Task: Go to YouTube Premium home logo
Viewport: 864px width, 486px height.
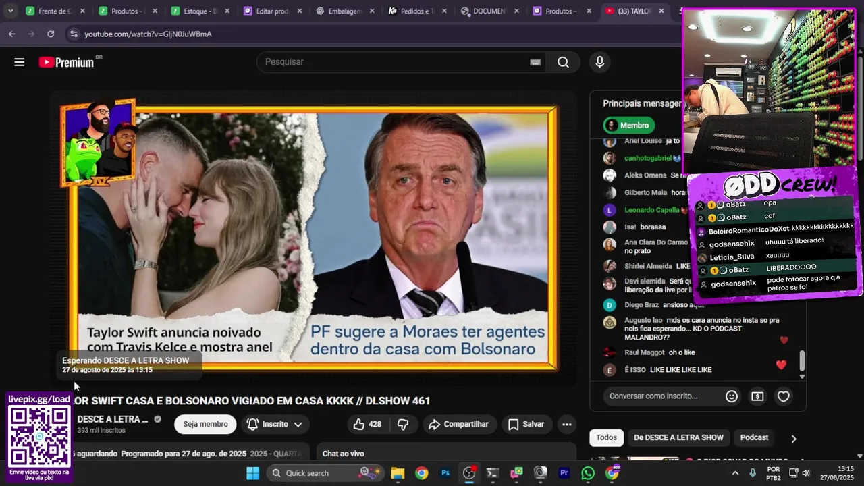Action: coord(66,62)
